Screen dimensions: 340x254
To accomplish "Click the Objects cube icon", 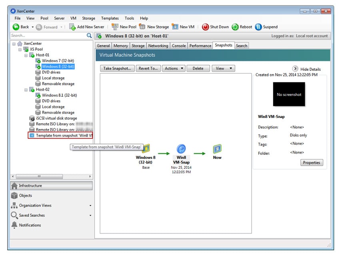I will pos(14,196).
